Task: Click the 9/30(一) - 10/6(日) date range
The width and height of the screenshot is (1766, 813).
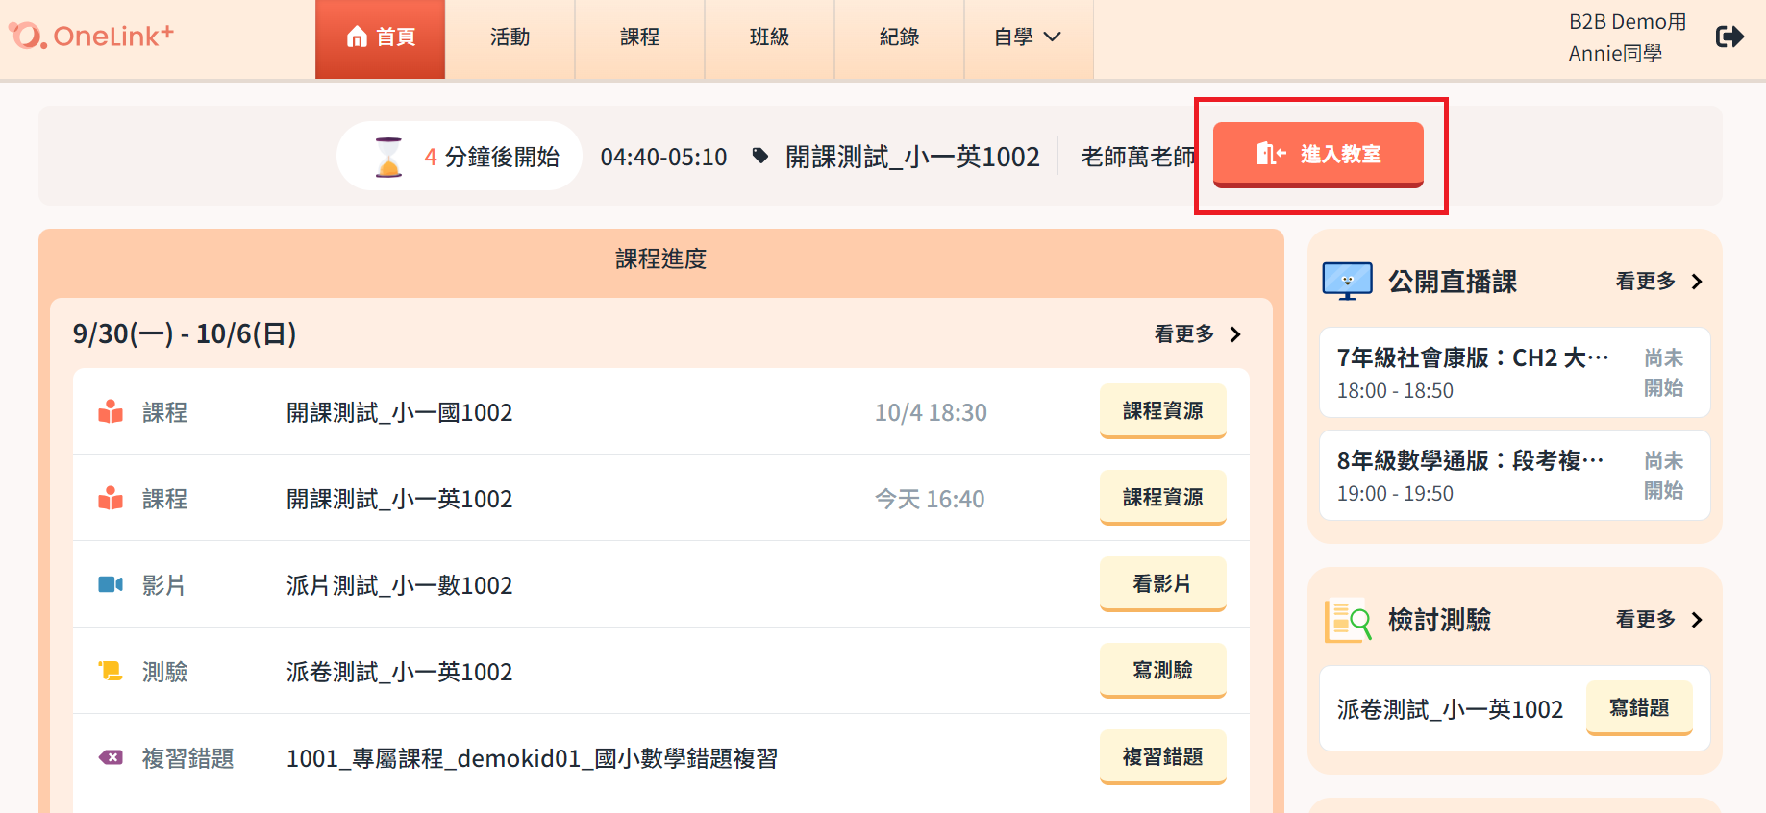Action: [x=185, y=333]
